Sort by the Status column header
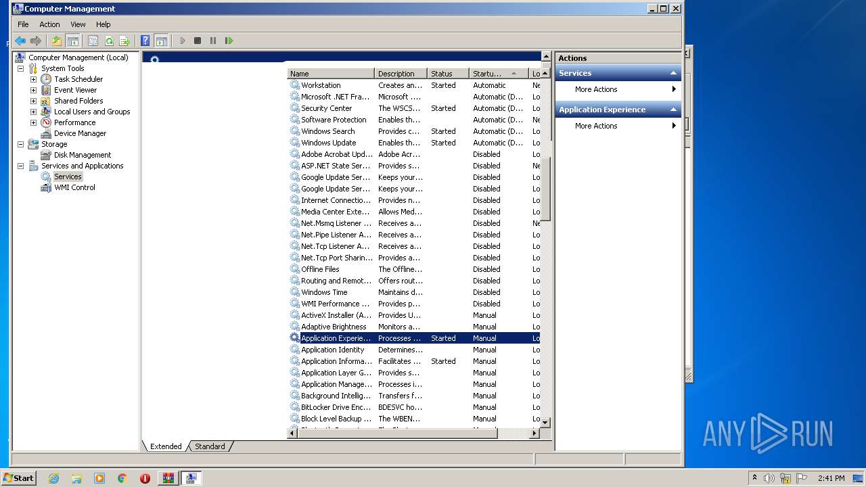Image resolution: width=866 pixels, height=487 pixels. (449, 74)
